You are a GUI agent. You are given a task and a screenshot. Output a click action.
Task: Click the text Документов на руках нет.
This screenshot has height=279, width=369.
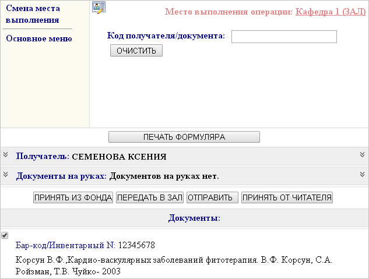(x=164, y=176)
